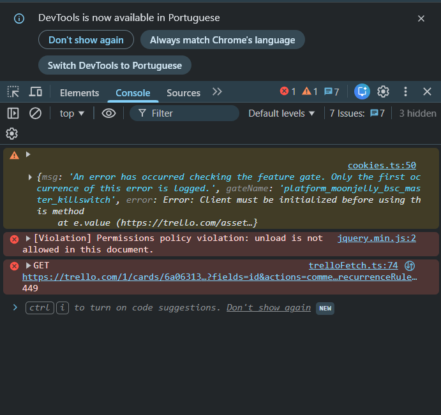Click the warning triangle icon on first message
The width and height of the screenshot is (441, 415).
pos(14,155)
